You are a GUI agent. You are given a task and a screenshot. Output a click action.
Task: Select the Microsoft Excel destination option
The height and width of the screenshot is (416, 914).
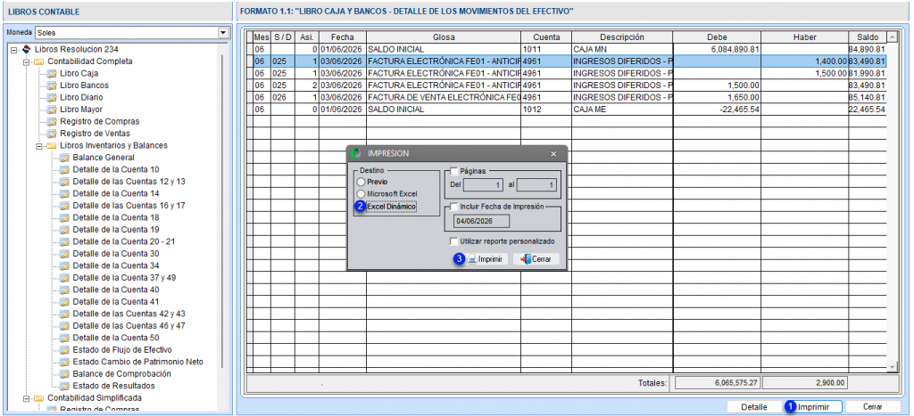(x=361, y=193)
